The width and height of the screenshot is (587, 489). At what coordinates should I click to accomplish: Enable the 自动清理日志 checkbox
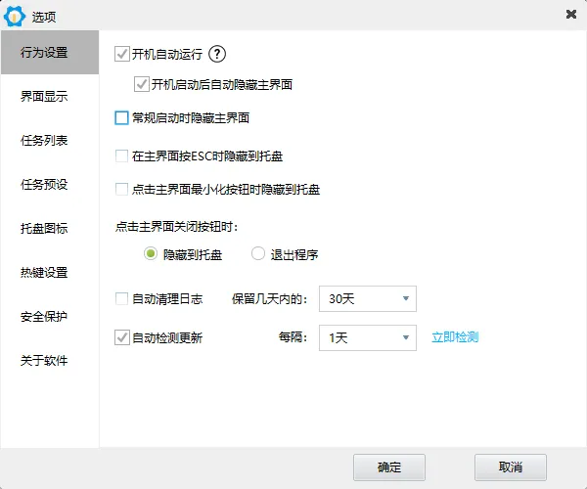(121, 298)
